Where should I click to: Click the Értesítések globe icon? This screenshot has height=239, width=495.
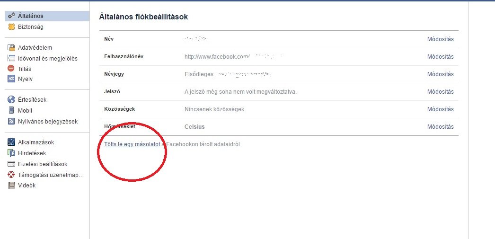pyautogui.click(x=12, y=100)
